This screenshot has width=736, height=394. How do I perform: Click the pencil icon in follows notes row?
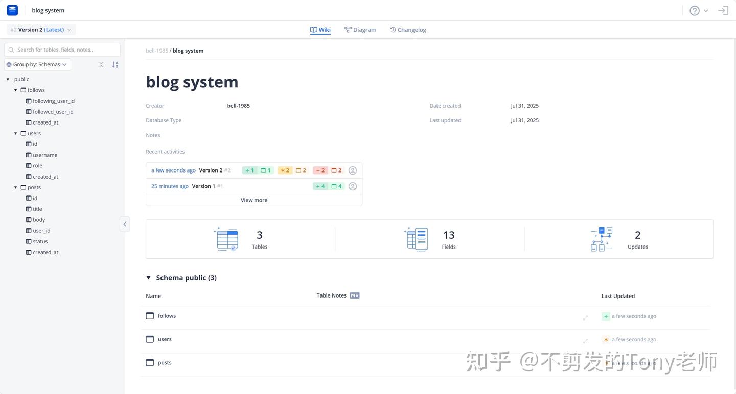click(x=586, y=317)
